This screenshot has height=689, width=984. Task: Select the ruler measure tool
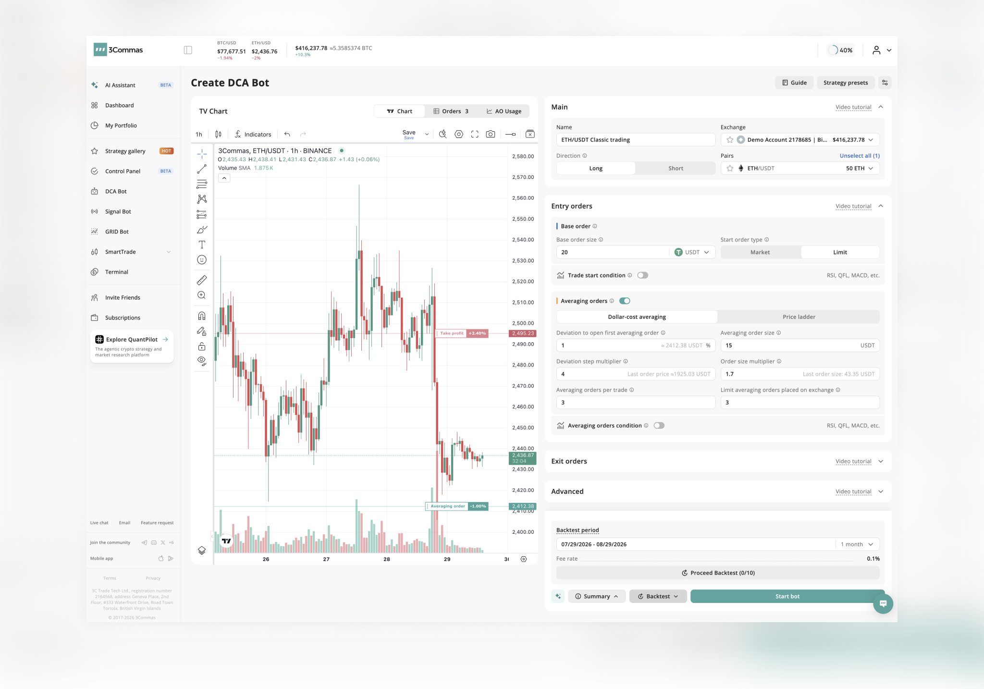[202, 280]
